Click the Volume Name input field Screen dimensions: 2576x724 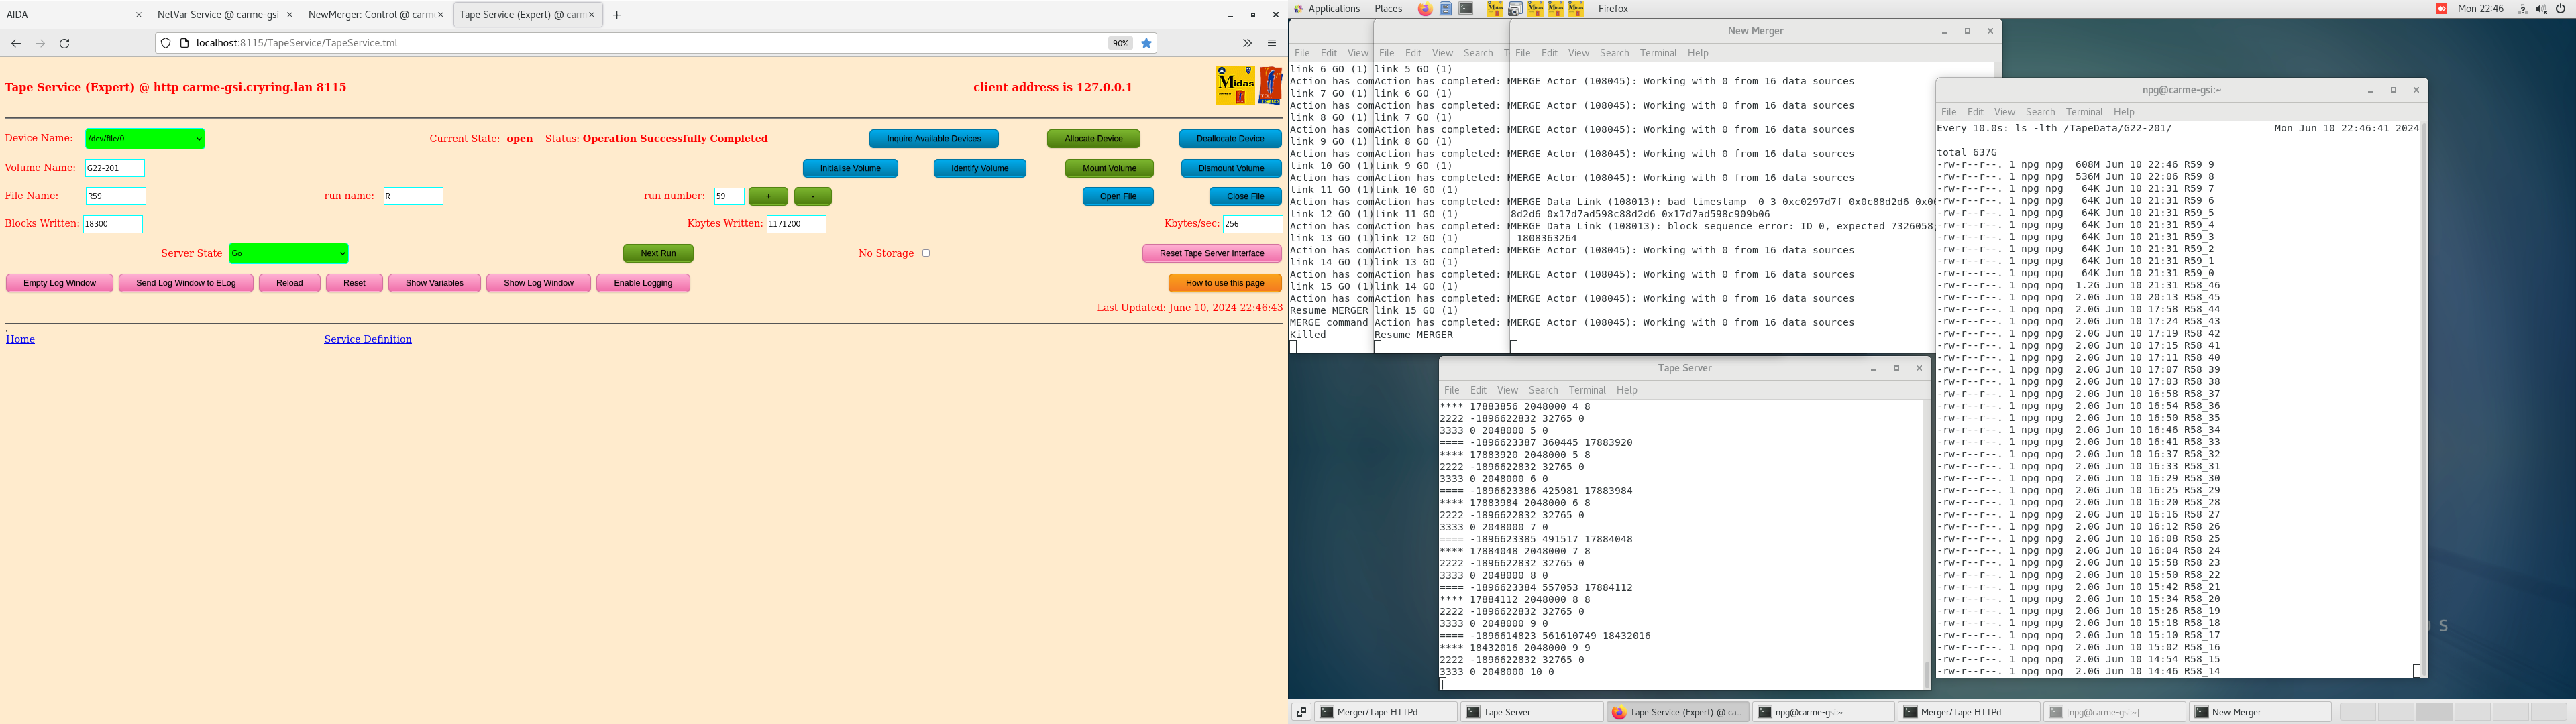point(115,168)
